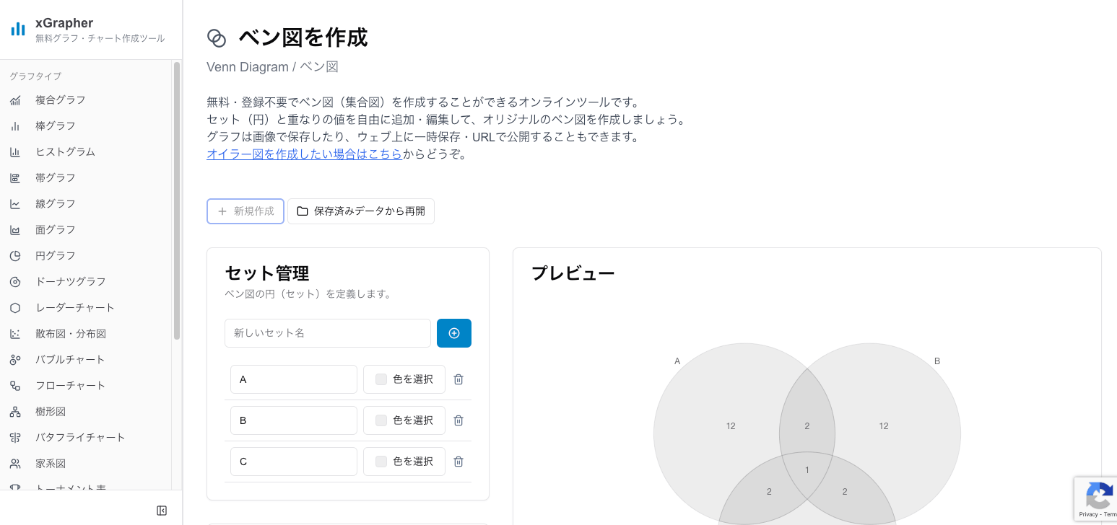1117x525 pixels.
Task: Click the 新しいセット名 input field
Action: 327,333
